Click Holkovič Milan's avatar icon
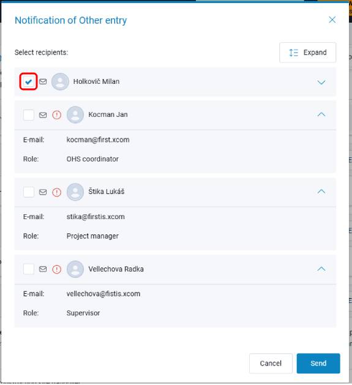This screenshot has height=385, width=352. point(60,81)
